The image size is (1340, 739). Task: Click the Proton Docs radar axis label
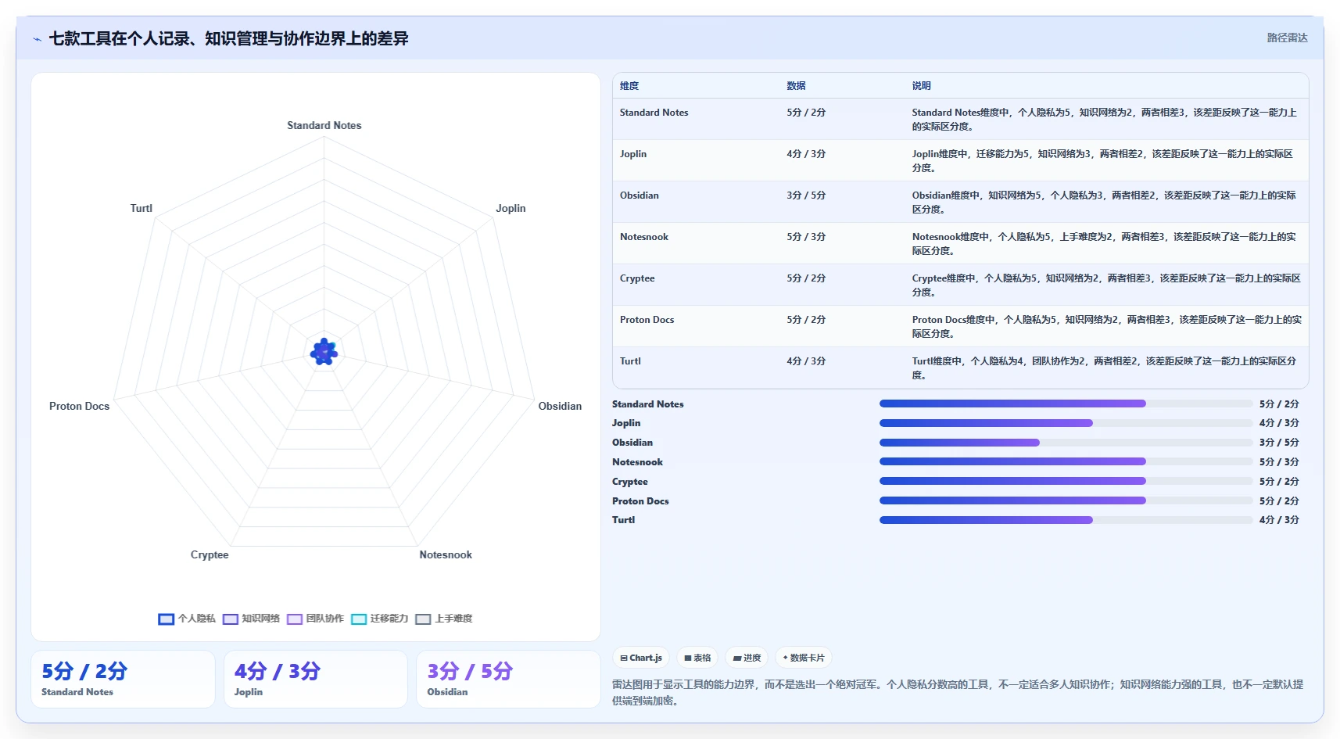79,406
